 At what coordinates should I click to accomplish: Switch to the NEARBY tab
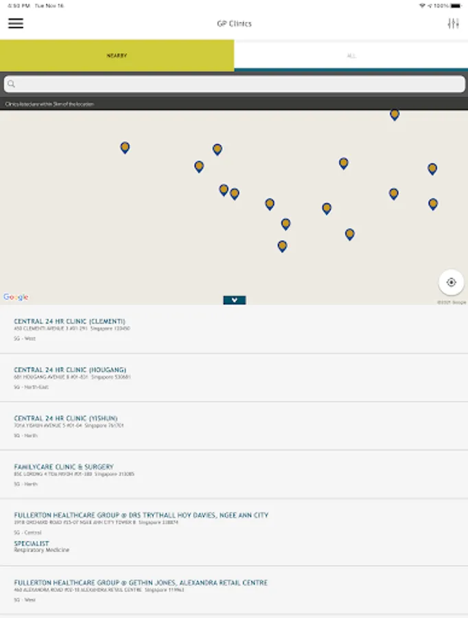tap(117, 56)
